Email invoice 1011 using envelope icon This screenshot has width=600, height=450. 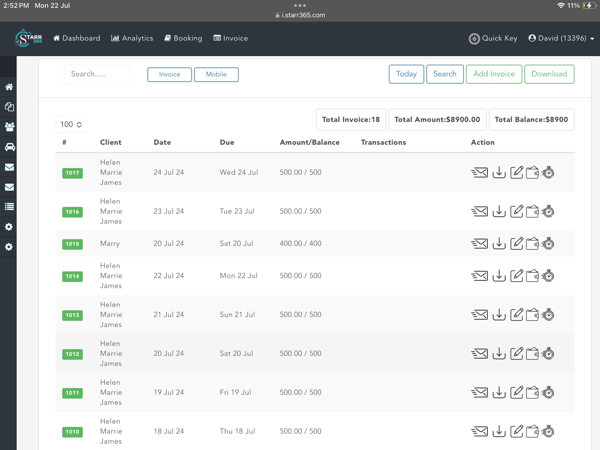[479, 392]
